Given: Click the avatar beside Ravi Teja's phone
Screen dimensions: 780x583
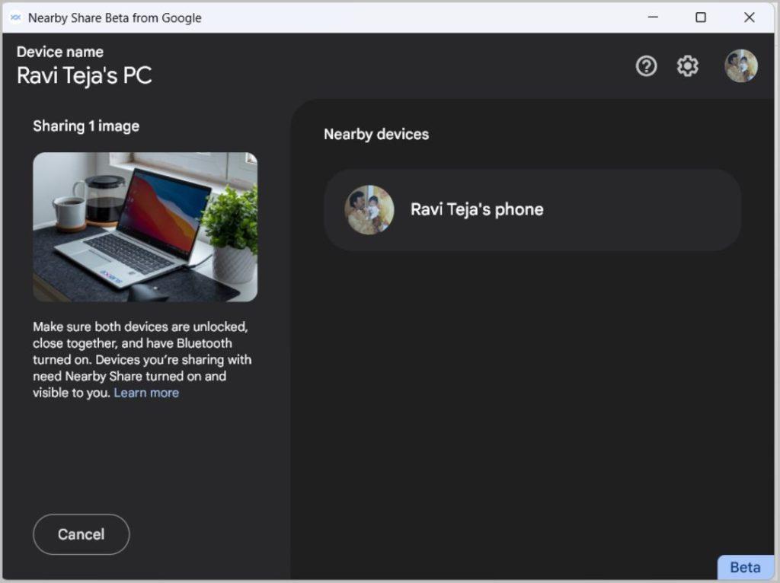Looking at the screenshot, I should click(x=369, y=209).
